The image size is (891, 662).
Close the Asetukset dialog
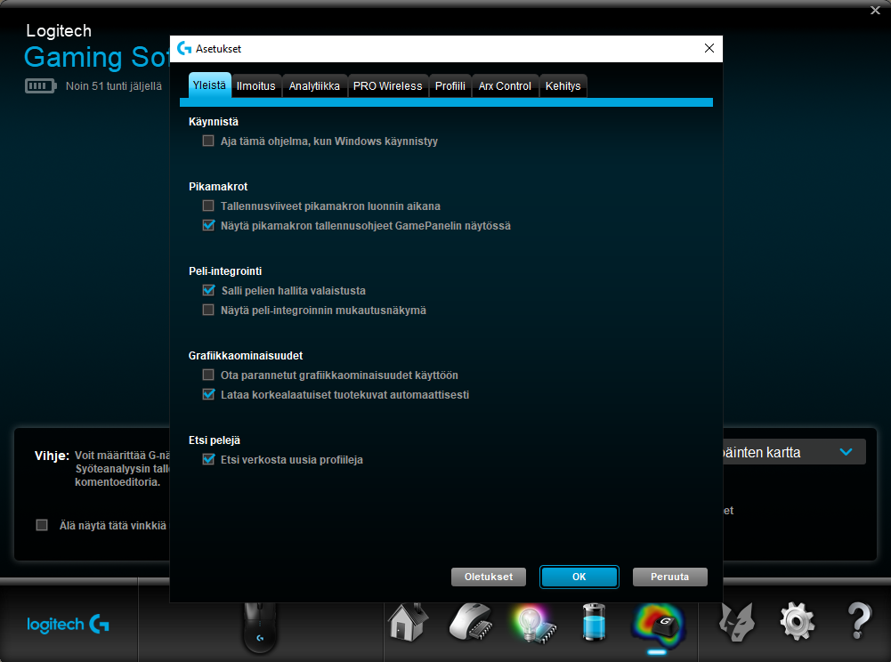tap(709, 48)
